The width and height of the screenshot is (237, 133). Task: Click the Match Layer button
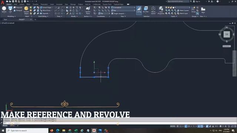click(183, 13)
